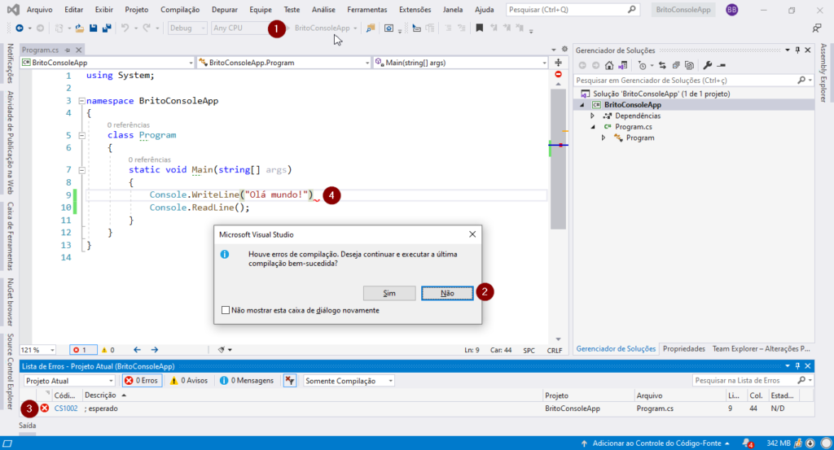834x450 pixels.
Task: Toggle the 0 Avisos filter
Action: pos(189,380)
